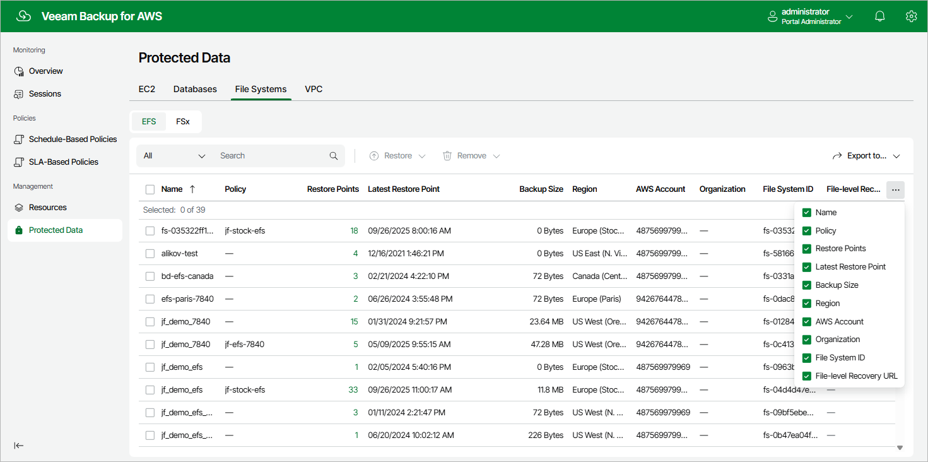
Task: Click the search magnifier icon
Action: click(x=334, y=156)
